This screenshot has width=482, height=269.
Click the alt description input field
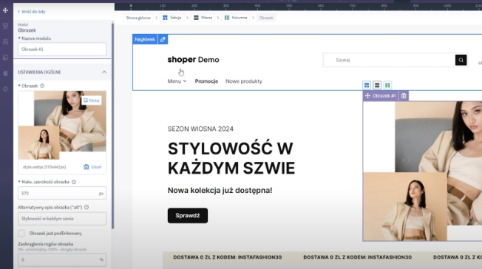point(62,219)
